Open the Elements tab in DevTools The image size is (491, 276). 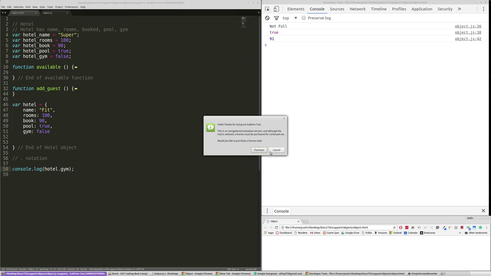click(296, 9)
